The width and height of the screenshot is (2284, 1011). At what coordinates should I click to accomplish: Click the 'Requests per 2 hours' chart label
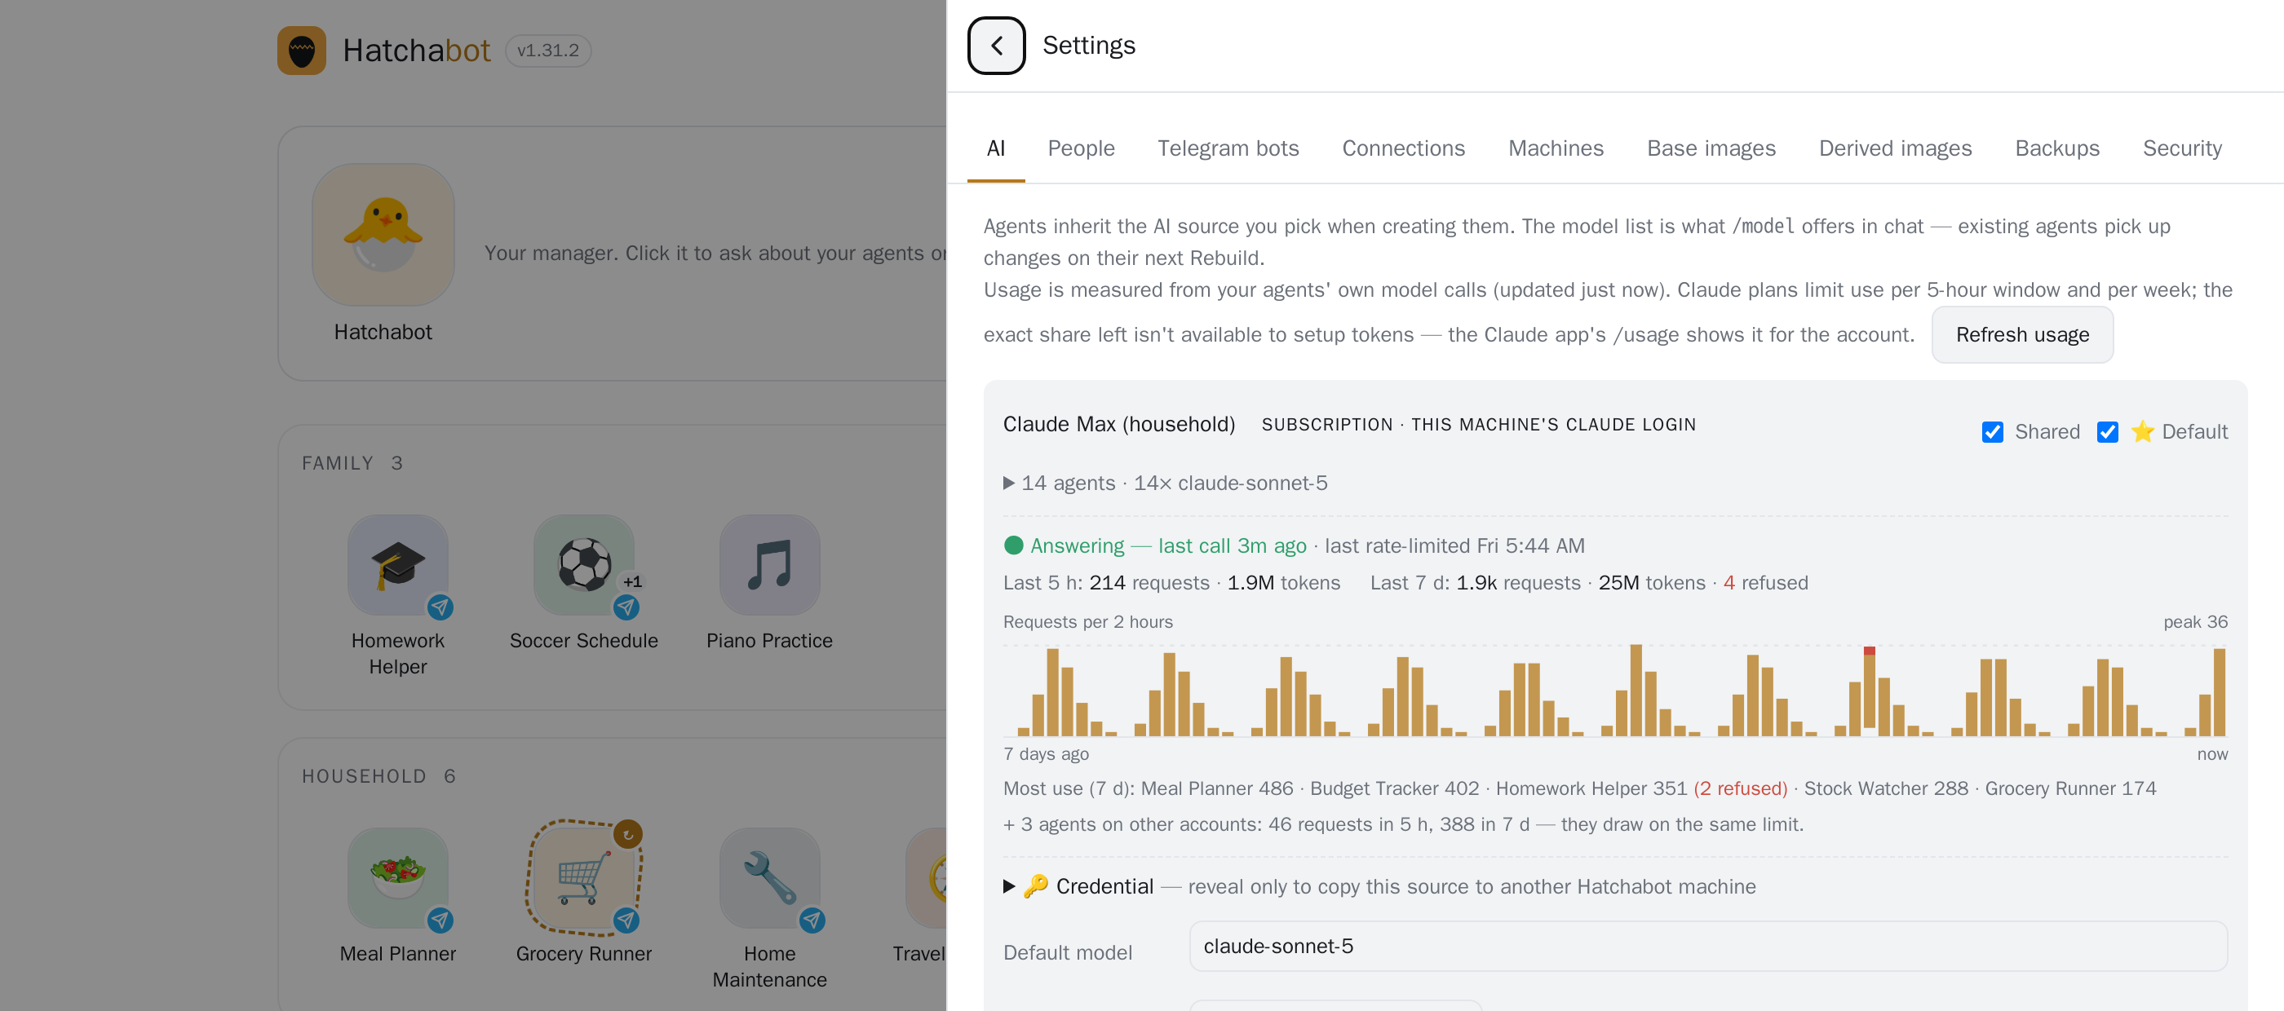(1088, 622)
